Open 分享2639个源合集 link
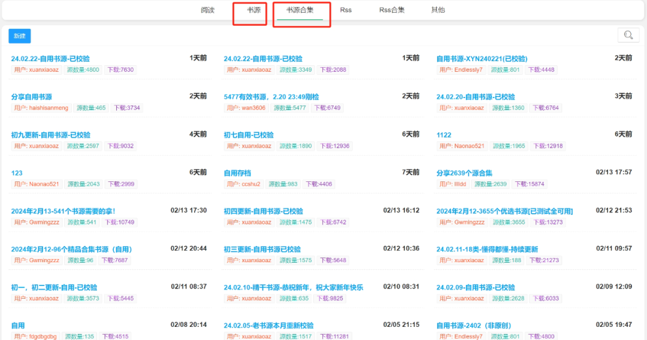 click(x=464, y=173)
